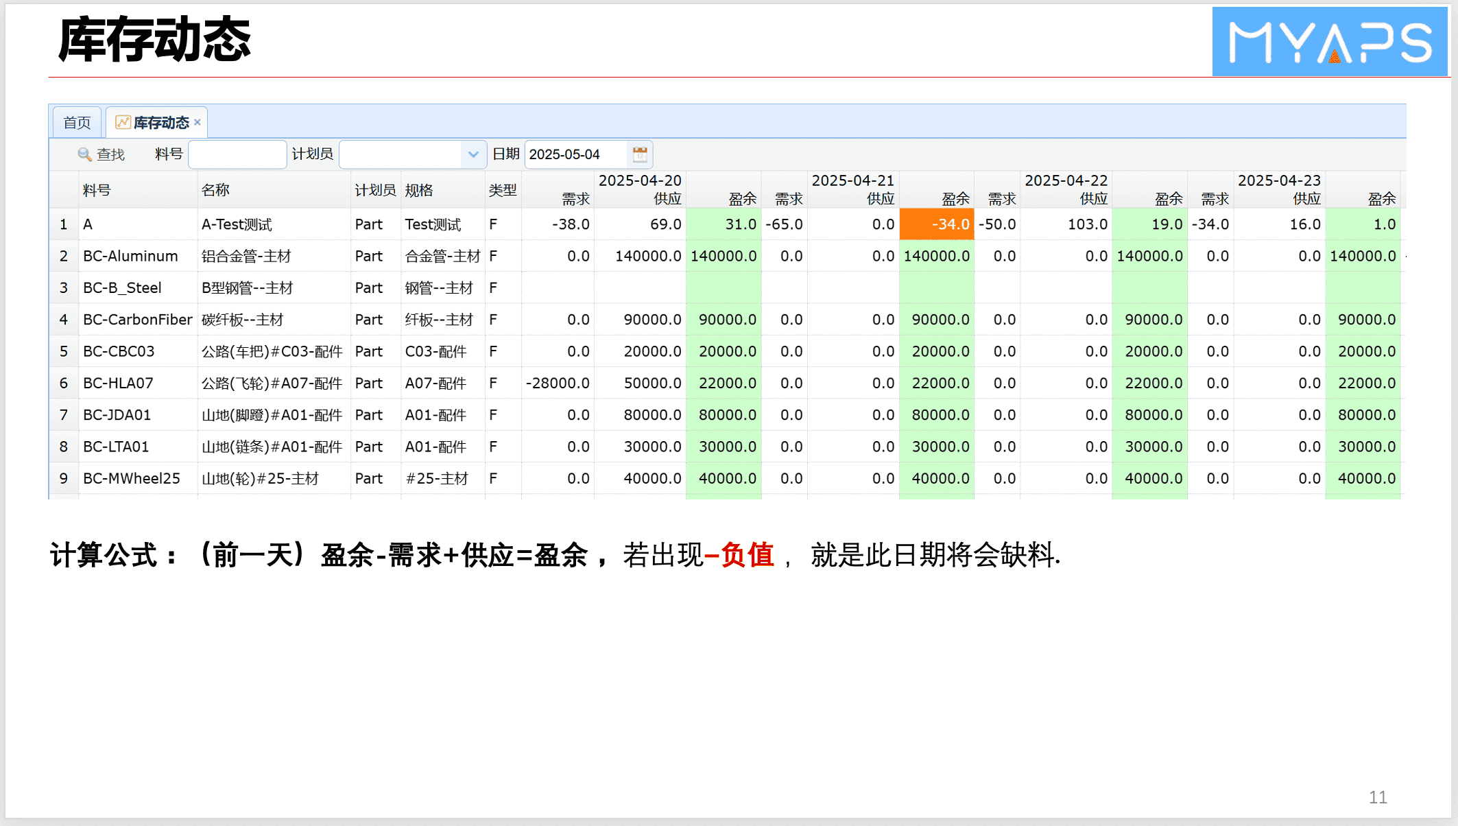The image size is (1458, 826).
Task: Select row number 9 BC-MWheel25
Action: tap(131, 478)
